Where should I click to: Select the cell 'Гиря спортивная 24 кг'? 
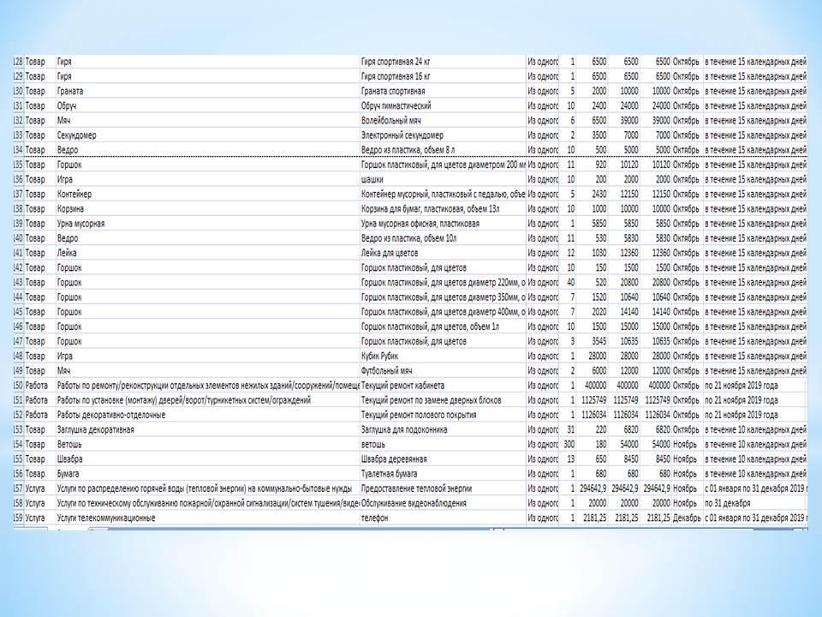click(443, 62)
